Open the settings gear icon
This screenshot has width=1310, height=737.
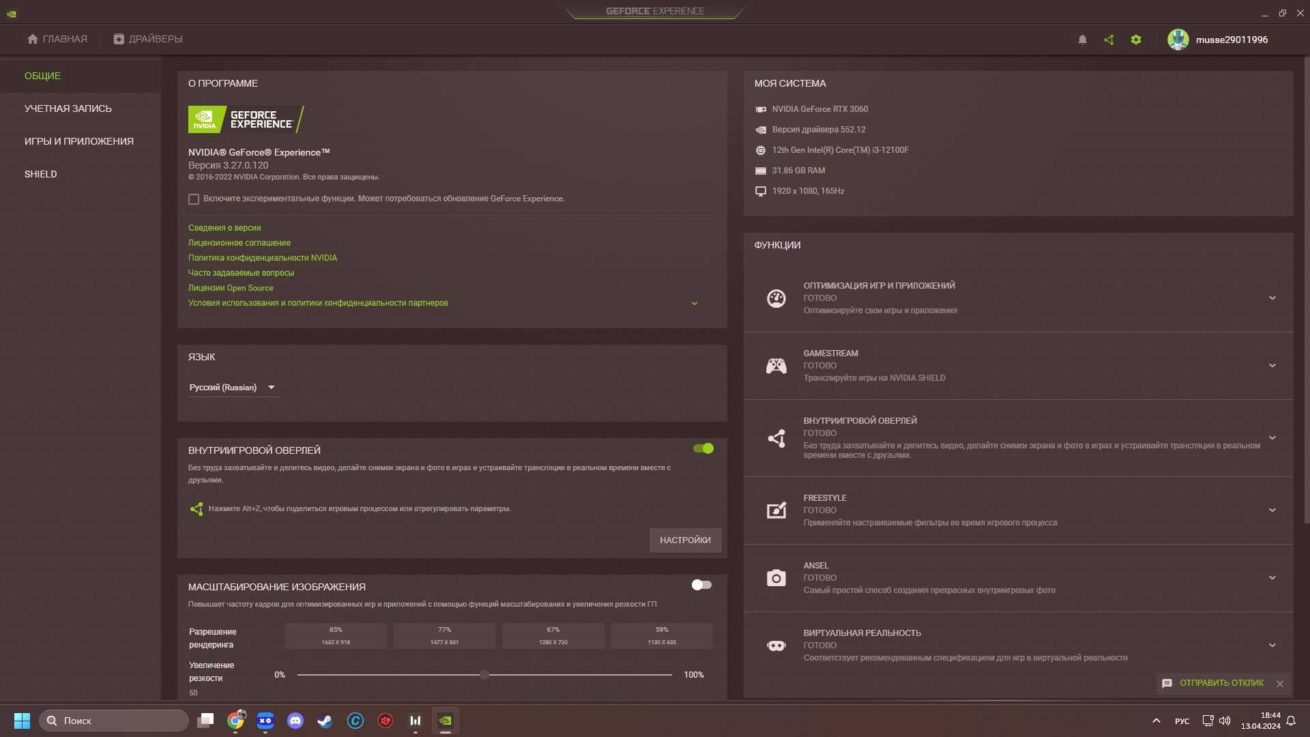point(1136,40)
